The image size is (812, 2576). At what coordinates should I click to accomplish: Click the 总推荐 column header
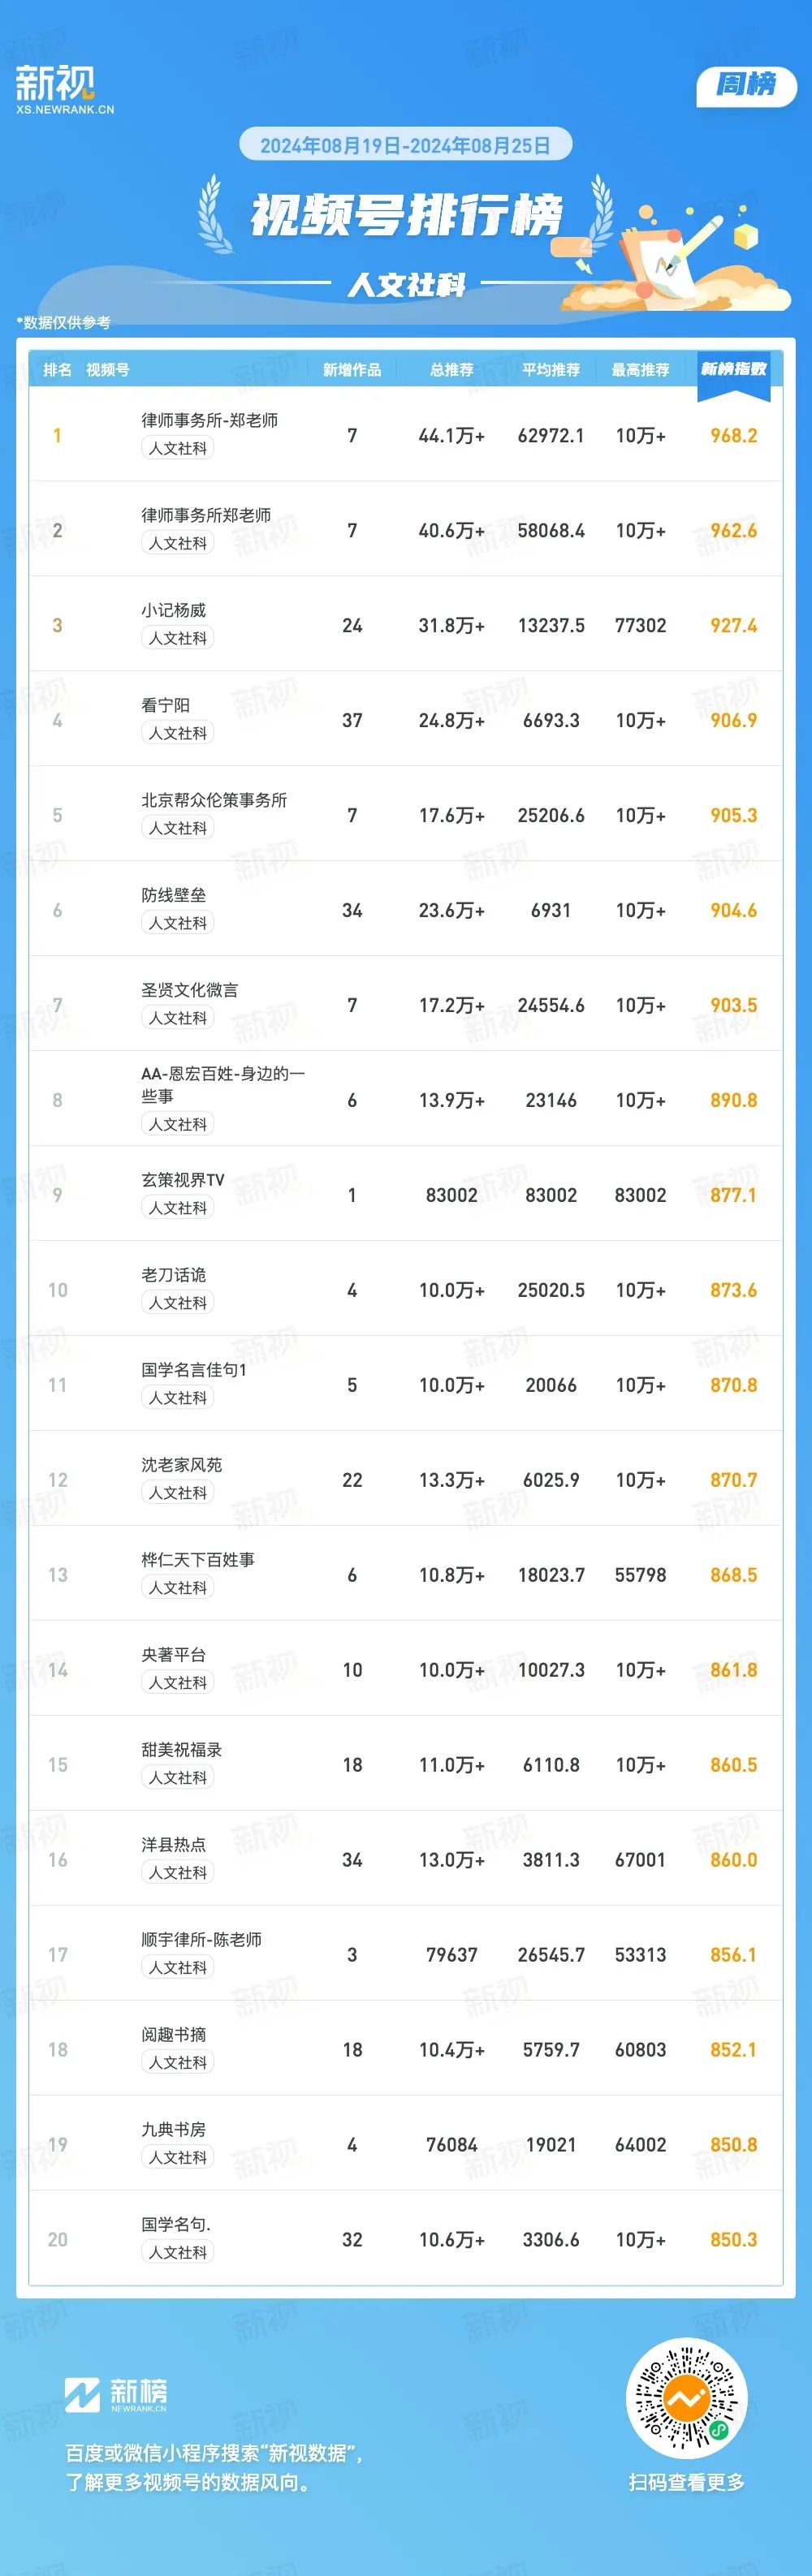[x=452, y=370]
